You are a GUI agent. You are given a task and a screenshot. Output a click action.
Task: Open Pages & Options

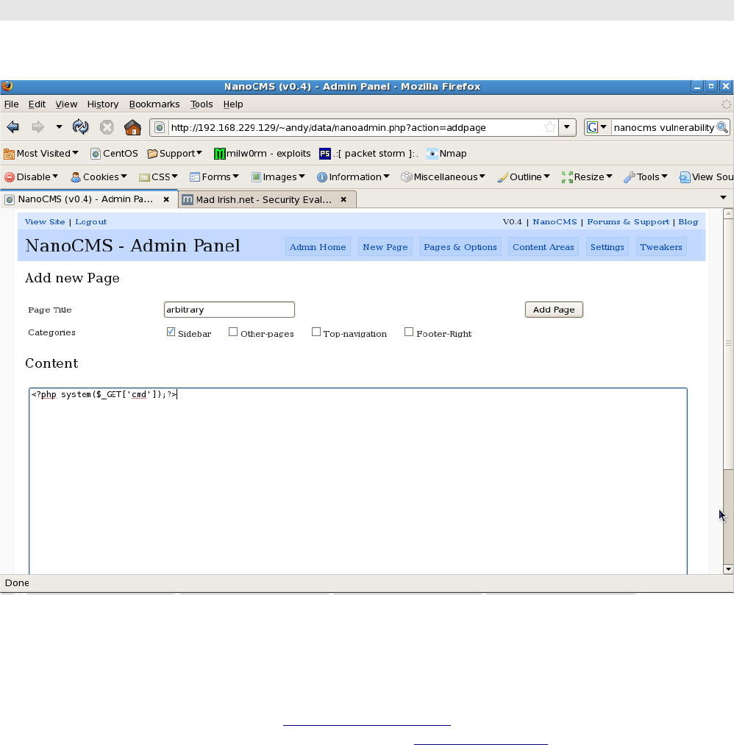[460, 246]
